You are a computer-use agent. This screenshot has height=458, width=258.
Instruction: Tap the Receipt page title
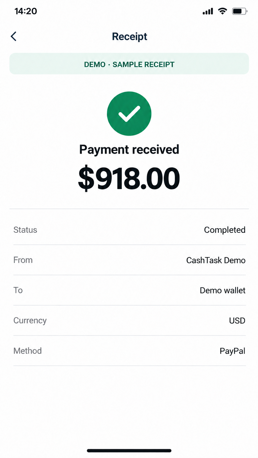click(129, 36)
